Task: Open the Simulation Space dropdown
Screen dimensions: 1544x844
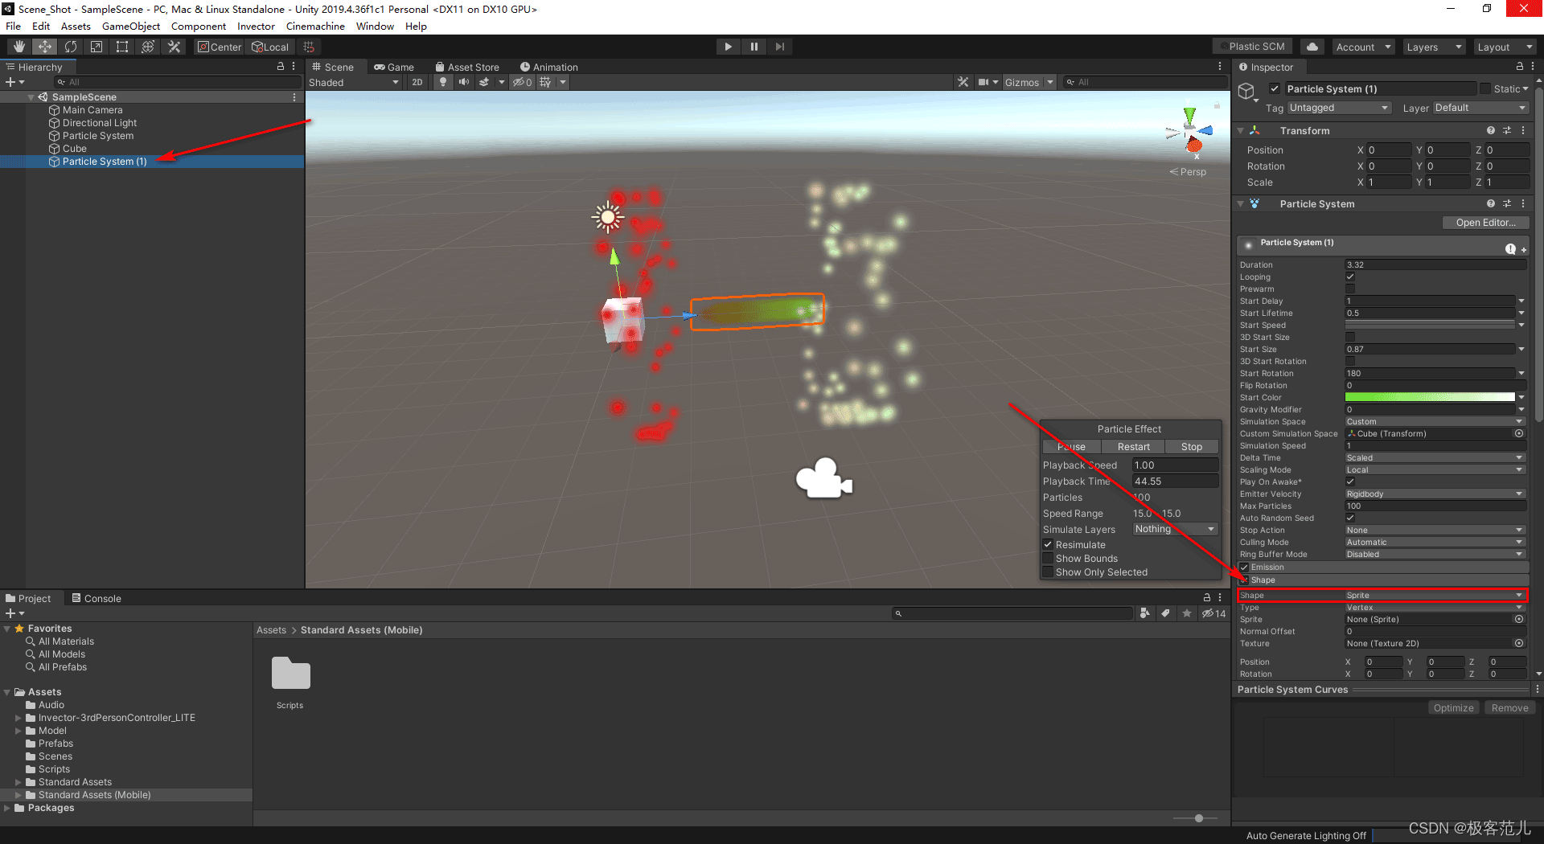Action: pos(1434,421)
